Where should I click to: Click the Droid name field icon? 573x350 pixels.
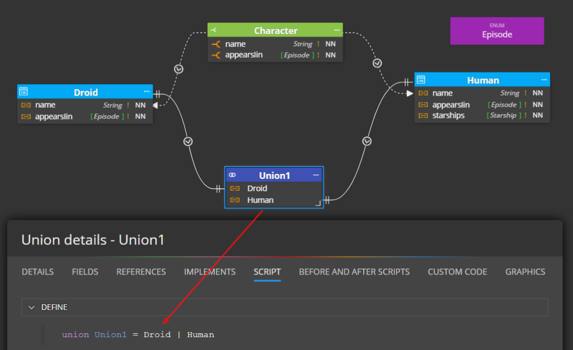pyautogui.click(x=26, y=105)
